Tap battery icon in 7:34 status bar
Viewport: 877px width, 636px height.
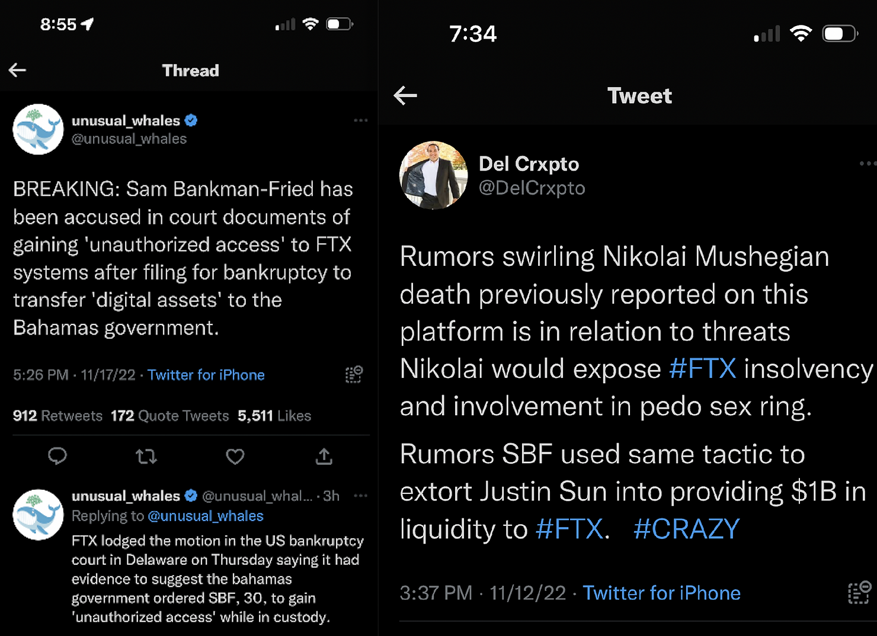pyautogui.click(x=840, y=34)
